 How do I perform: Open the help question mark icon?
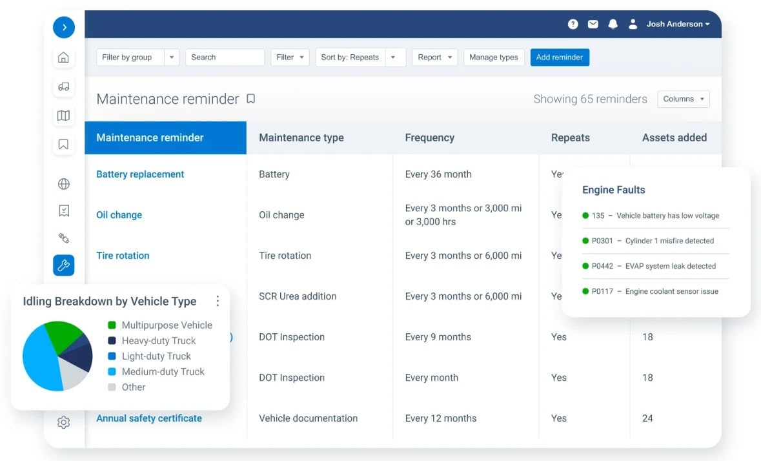point(573,24)
